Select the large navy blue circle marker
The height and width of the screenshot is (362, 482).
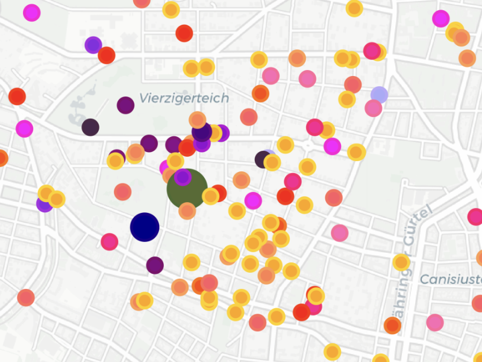pyautogui.click(x=145, y=227)
